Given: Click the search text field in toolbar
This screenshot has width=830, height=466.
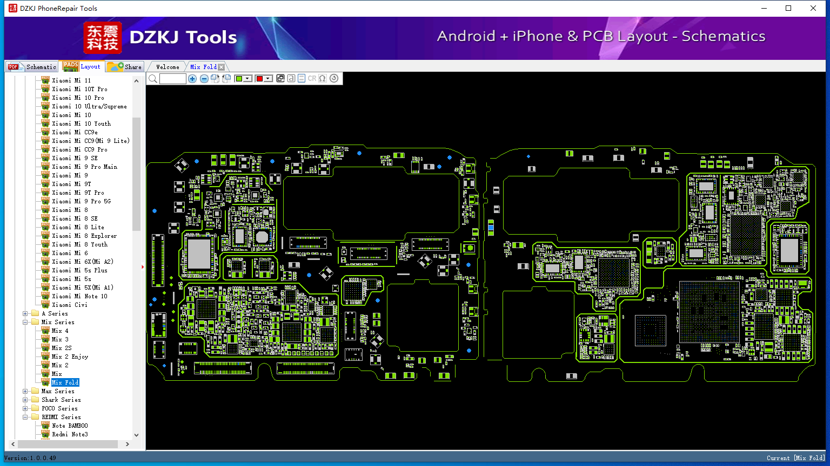Looking at the screenshot, I should [x=173, y=79].
